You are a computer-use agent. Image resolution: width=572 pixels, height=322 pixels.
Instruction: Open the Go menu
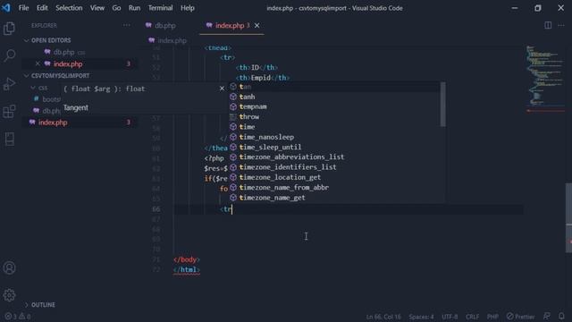tap(116, 8)
